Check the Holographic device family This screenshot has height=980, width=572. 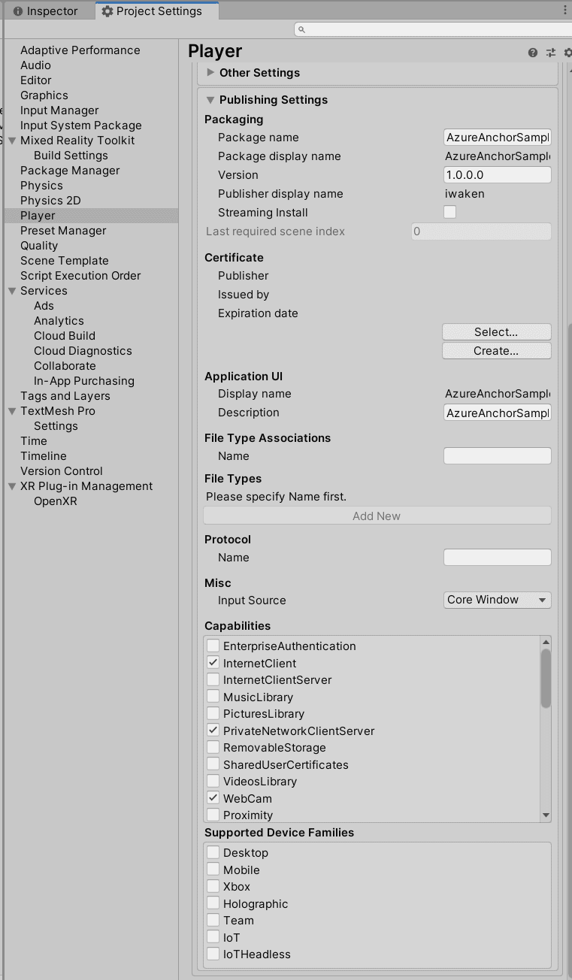[213, 903]
